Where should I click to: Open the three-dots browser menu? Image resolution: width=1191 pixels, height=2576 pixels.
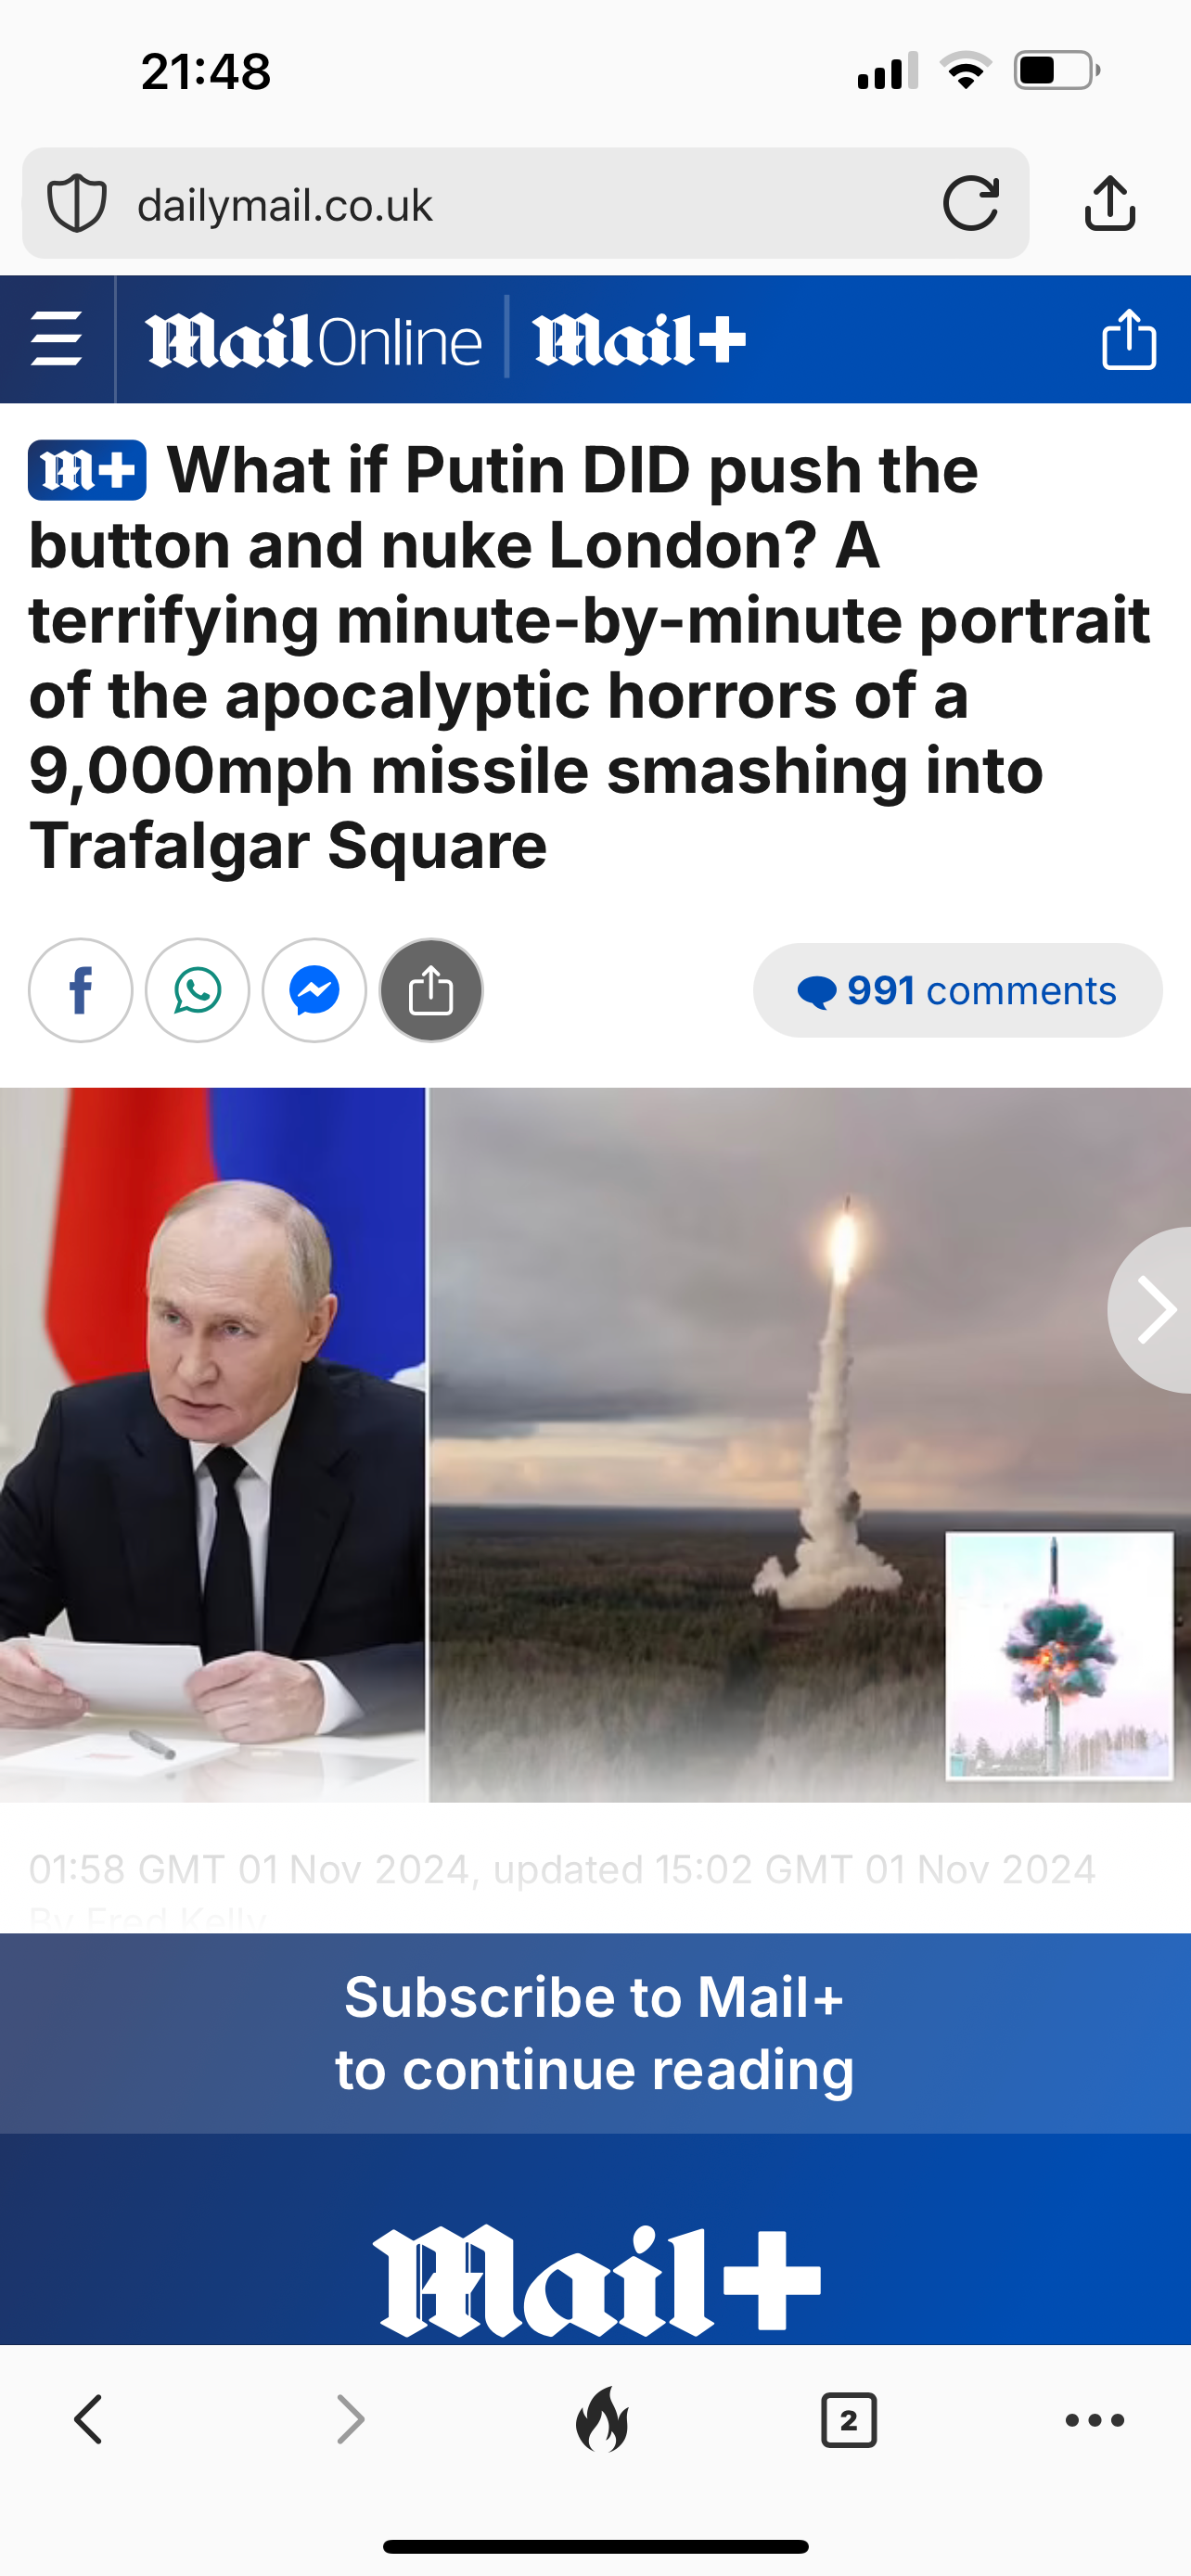point(1095,2420)
